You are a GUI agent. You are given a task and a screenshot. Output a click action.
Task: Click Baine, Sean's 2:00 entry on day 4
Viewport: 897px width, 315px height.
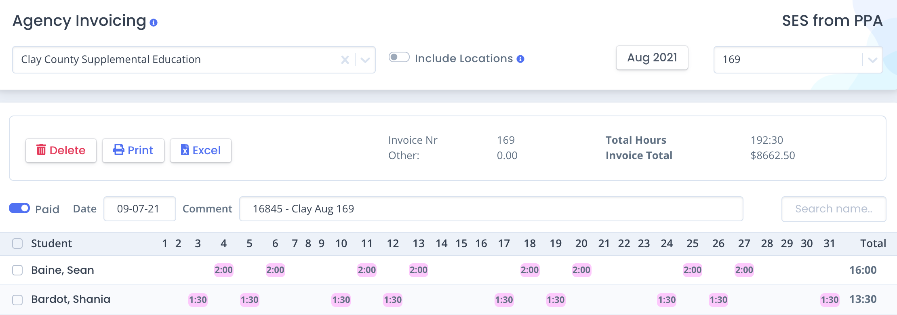click(x=224, y=270)
